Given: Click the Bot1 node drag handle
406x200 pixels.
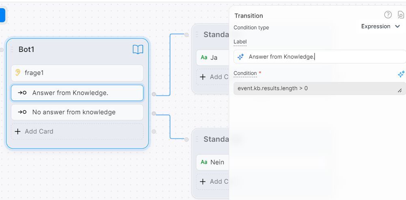Looking at the screenshot, I should tap(12, 49).
